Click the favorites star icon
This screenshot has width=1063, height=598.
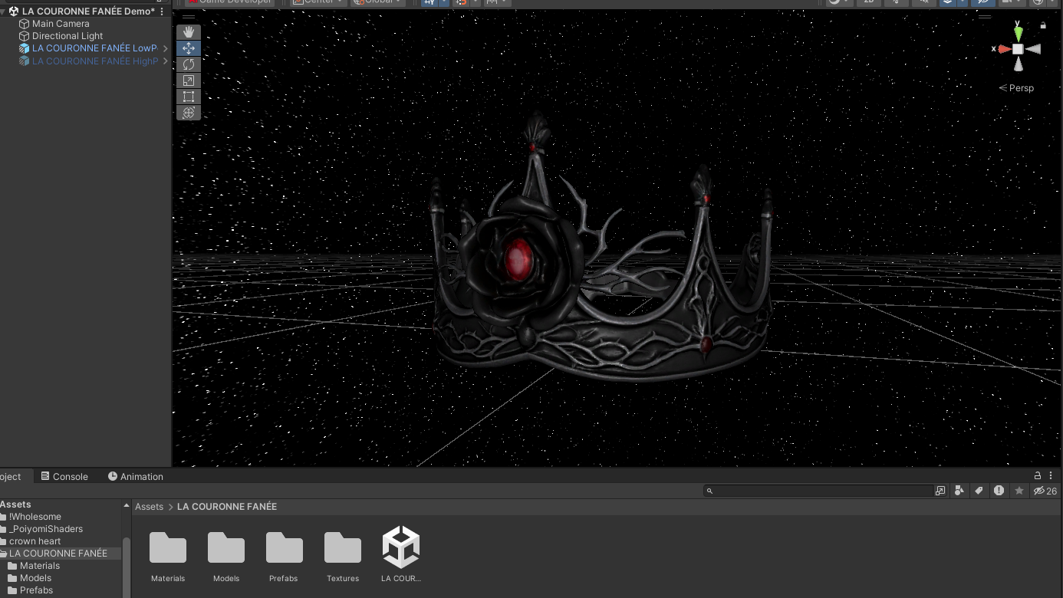1019,491
